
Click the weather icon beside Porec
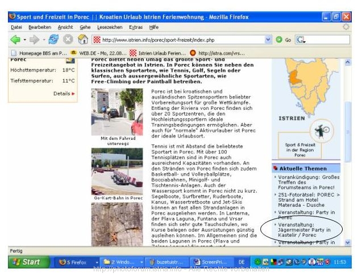pyautogui.click(x=70, y=60)
